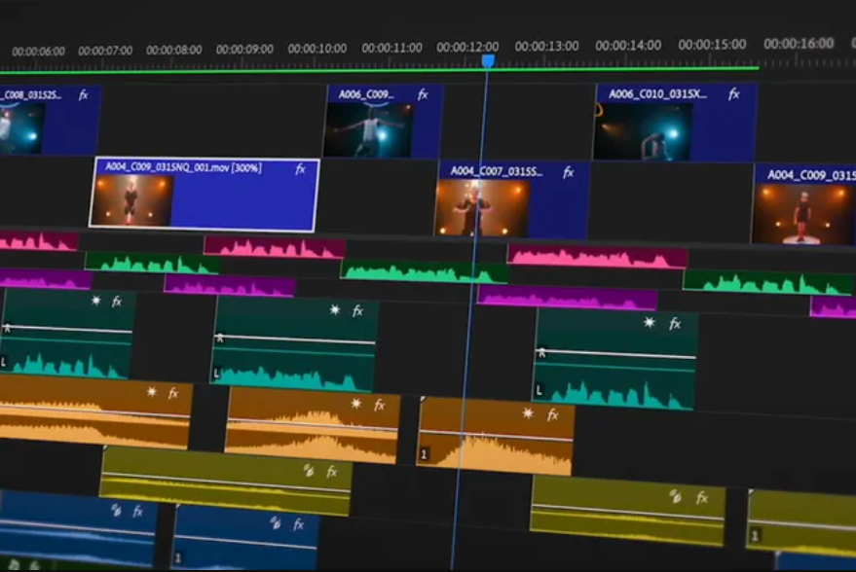The image size is (856, 572).
Task: Click the star icon on rightmost teal audio clip
Action: [650, 322]
